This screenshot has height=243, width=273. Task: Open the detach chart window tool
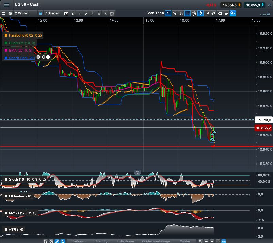coord(207,13)
